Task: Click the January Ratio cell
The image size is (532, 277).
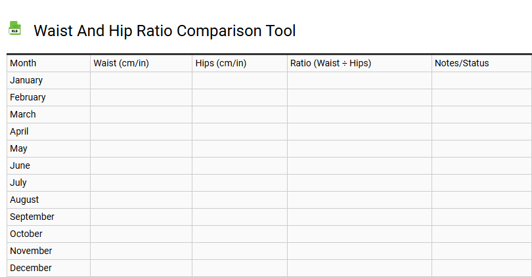Action: pos(359,80)
